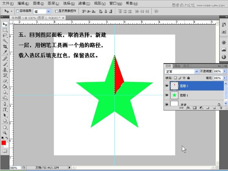Select the Lasso tool
This screenshot has height=171, width=228.
(5, 35)
